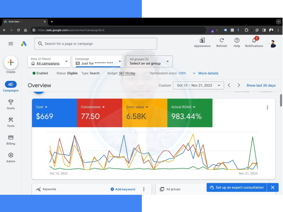The image size is (283, 212).
Task: Go to next date range
Action: click(x=239, y=85)
